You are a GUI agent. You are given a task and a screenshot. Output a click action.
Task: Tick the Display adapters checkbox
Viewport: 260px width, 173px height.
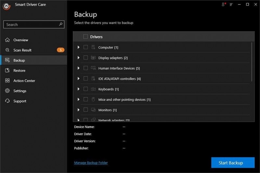tap(85, 58)
